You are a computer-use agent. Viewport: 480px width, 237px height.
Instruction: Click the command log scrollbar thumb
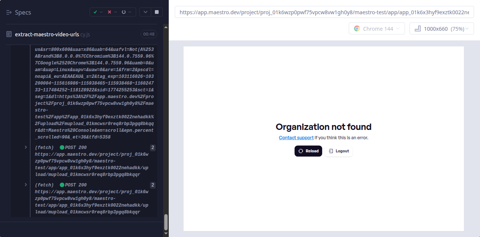point(166,222)
